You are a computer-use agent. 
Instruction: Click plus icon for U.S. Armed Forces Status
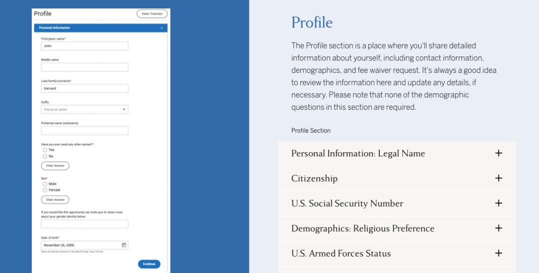click(x=499, y=254)
